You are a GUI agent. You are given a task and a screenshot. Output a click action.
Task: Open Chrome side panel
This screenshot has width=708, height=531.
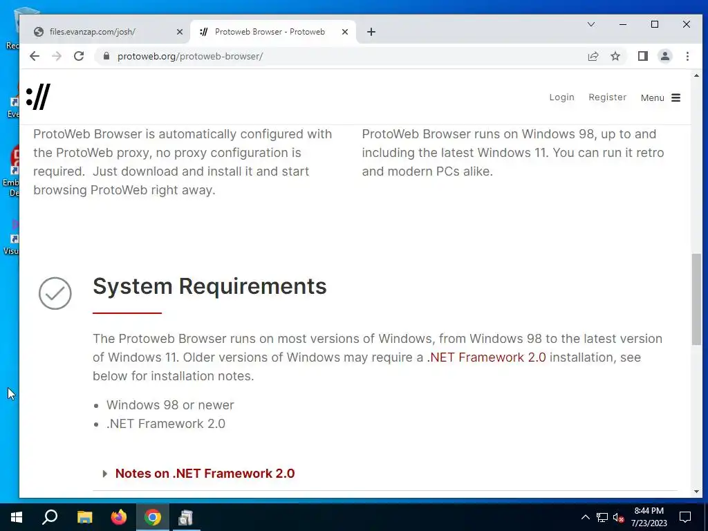[x=642, y=56]
